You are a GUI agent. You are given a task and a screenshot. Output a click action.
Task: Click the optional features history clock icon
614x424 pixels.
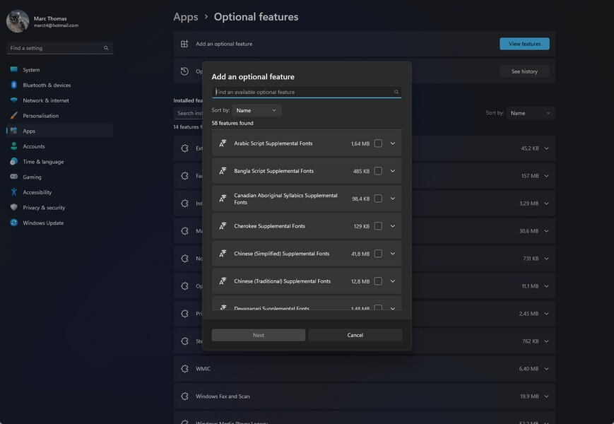click(x=184, y=71)
